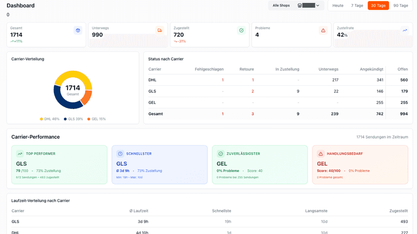Click the DHL row in Status nach Carrier
The width and height of the screenshot is (417, 234).
point(278,80)
